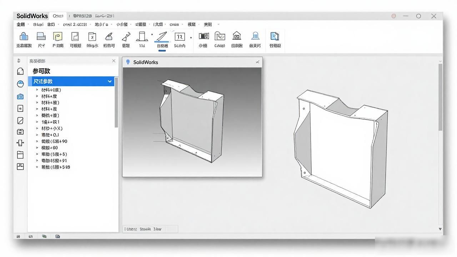Select the Uhere Stuck bottom tab
Viewport: 457px width, 257px height.
coord(144,229)
